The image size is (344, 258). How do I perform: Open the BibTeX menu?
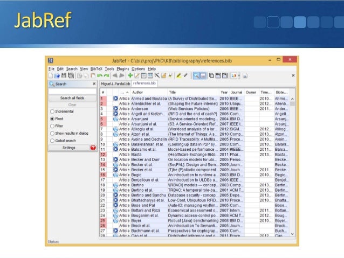97,69
